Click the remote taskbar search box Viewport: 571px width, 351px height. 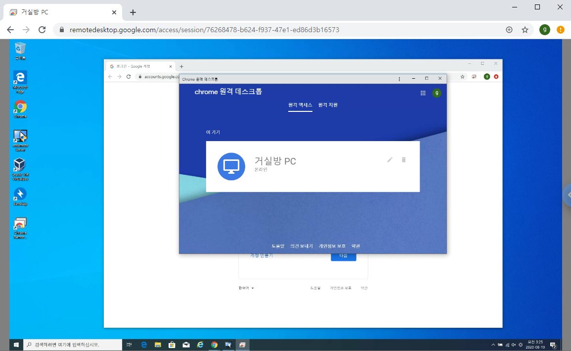[73, 345]
